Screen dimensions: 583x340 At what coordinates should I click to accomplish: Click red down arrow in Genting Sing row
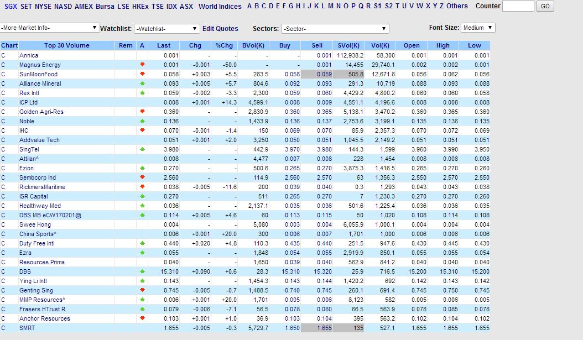click(x=142, y=290)
